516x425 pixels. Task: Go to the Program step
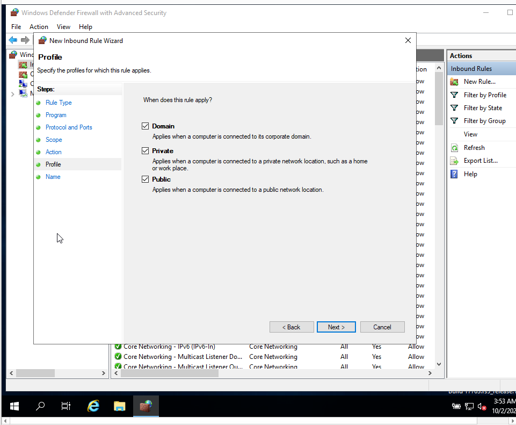tap(56, 115)
